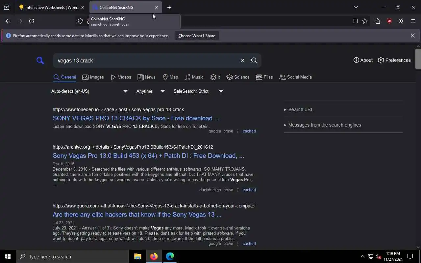Open SONY VEGAS PRO 13 CRACK by Sace result
The image size is (421, 263).
136,118
